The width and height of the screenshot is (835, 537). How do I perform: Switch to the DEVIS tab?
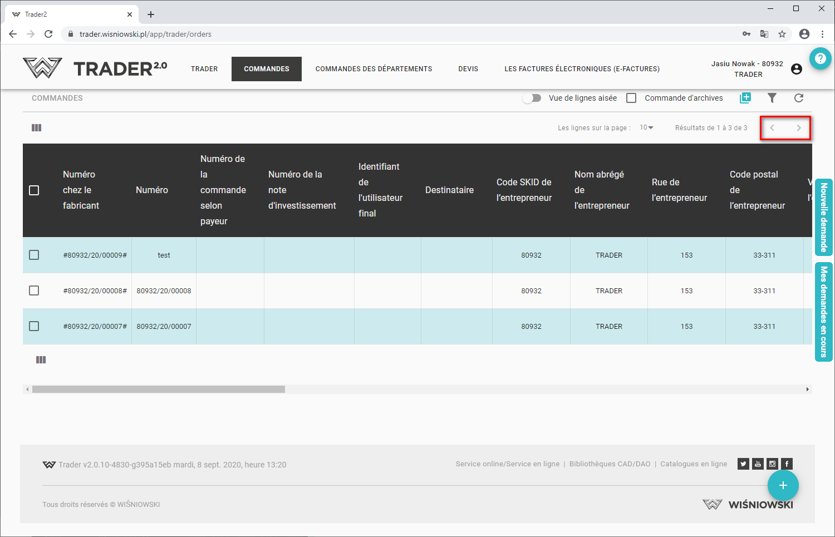pos(468,69)
